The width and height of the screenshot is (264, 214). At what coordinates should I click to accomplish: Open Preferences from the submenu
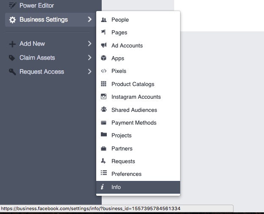126,174
